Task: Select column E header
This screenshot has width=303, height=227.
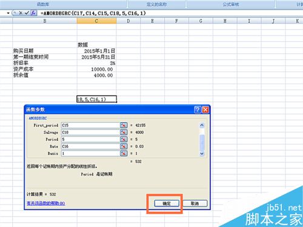Action: [153, 21]
